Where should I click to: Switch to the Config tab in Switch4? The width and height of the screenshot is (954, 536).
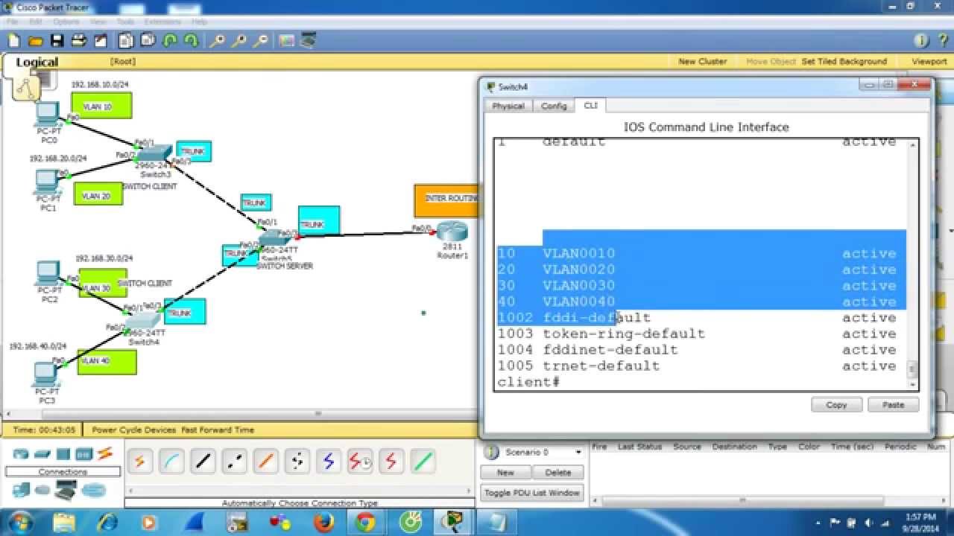pyautogui.click(x=554, y=106)
